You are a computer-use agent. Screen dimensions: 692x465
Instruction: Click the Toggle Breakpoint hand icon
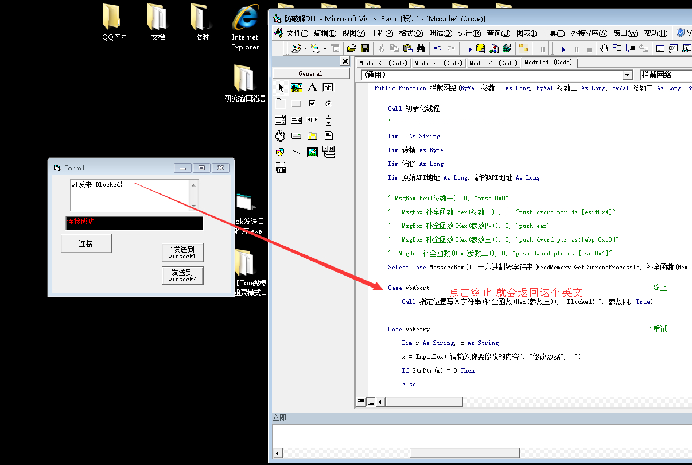pyautogui.click(x=604, y=49)
